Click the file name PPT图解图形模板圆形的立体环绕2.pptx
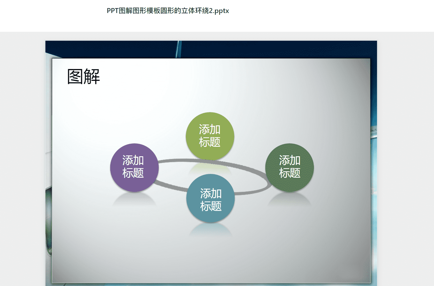This screenshot has height=286, width=434. tap(168, 11)
